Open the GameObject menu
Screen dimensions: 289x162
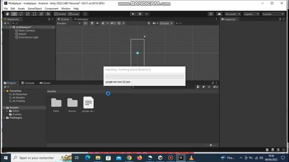tap(35, 9)
